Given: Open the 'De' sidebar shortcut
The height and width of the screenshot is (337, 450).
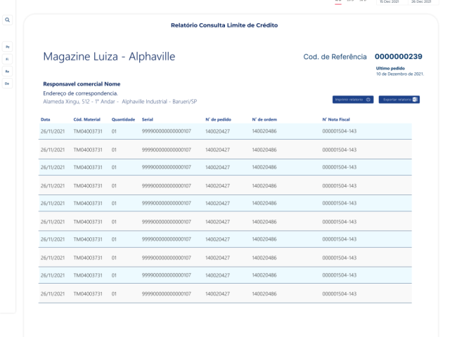Looking at the screenshot, I should [8, 84].
